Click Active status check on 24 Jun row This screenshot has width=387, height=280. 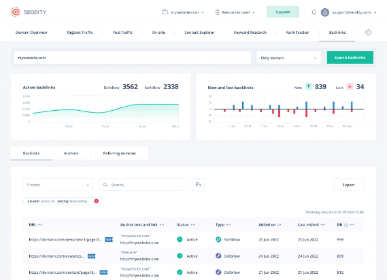click(x=180, y=256)
